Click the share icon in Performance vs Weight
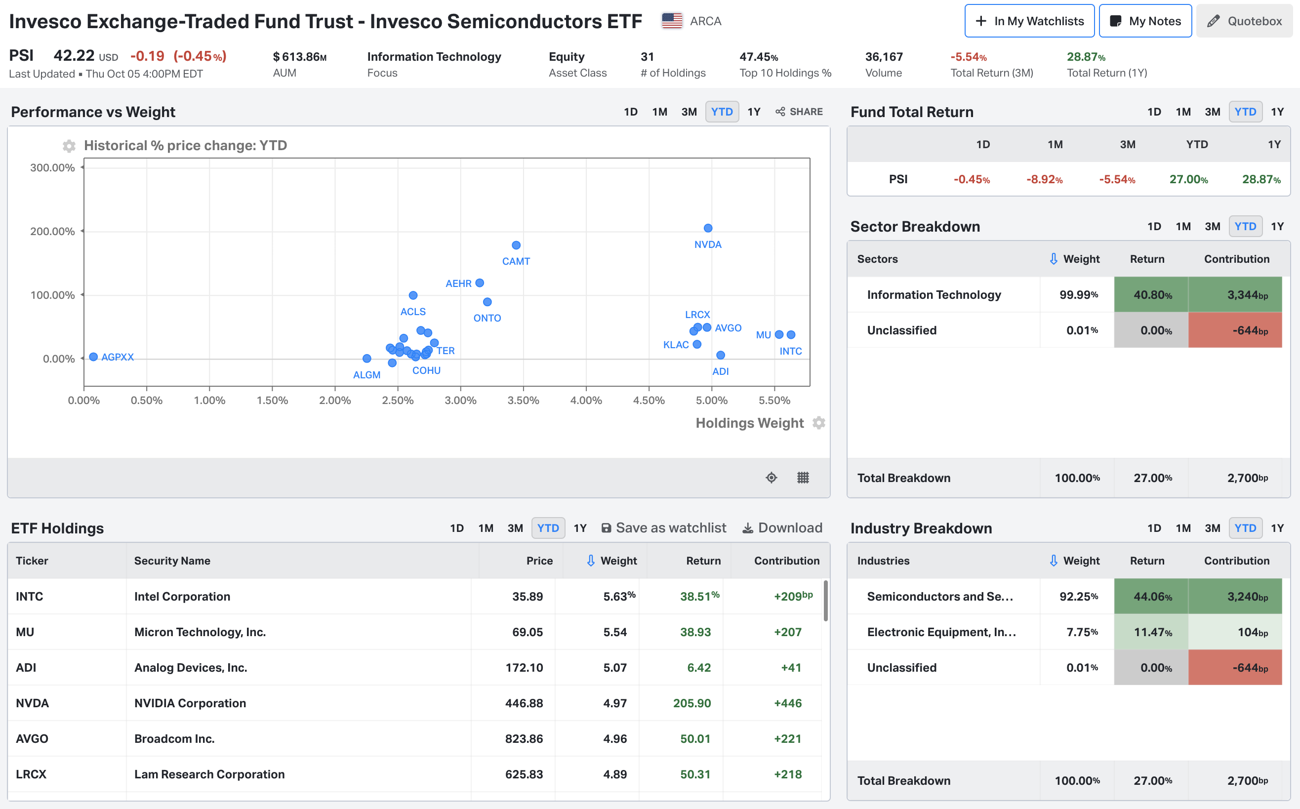The width and height of the screenshot is (1300, 809). (x=780, y=112)
